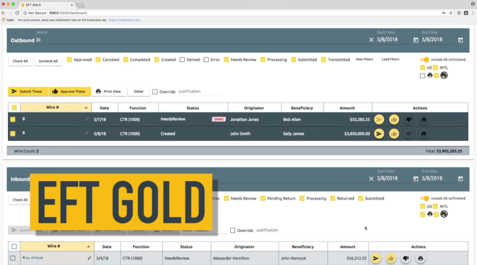Open the Other dropdown in Outbound actions
This screenshot has height=265, width=477.
139,91
